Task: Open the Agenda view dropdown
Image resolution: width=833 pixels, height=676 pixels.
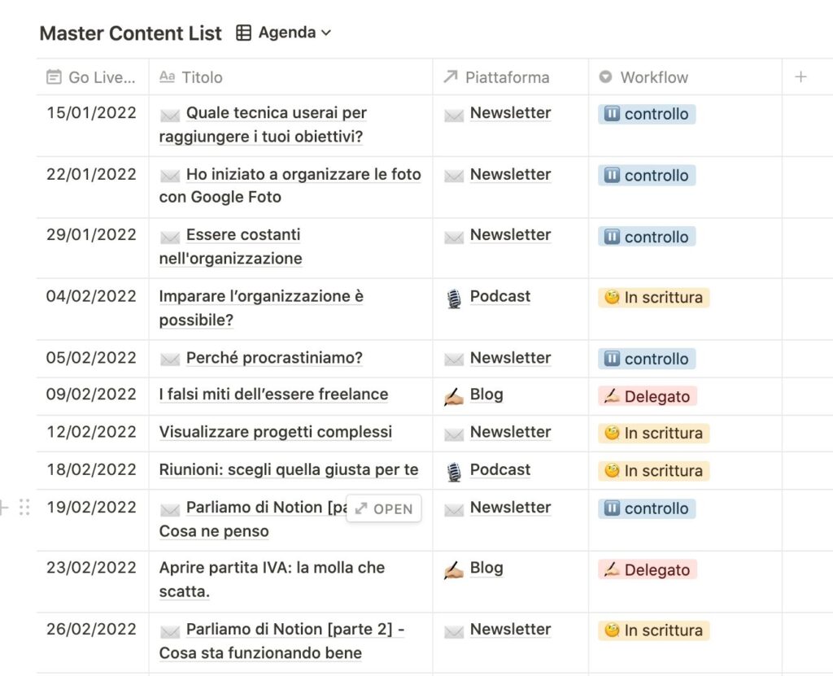Action: pyautogui.click(x=295, y=33)
